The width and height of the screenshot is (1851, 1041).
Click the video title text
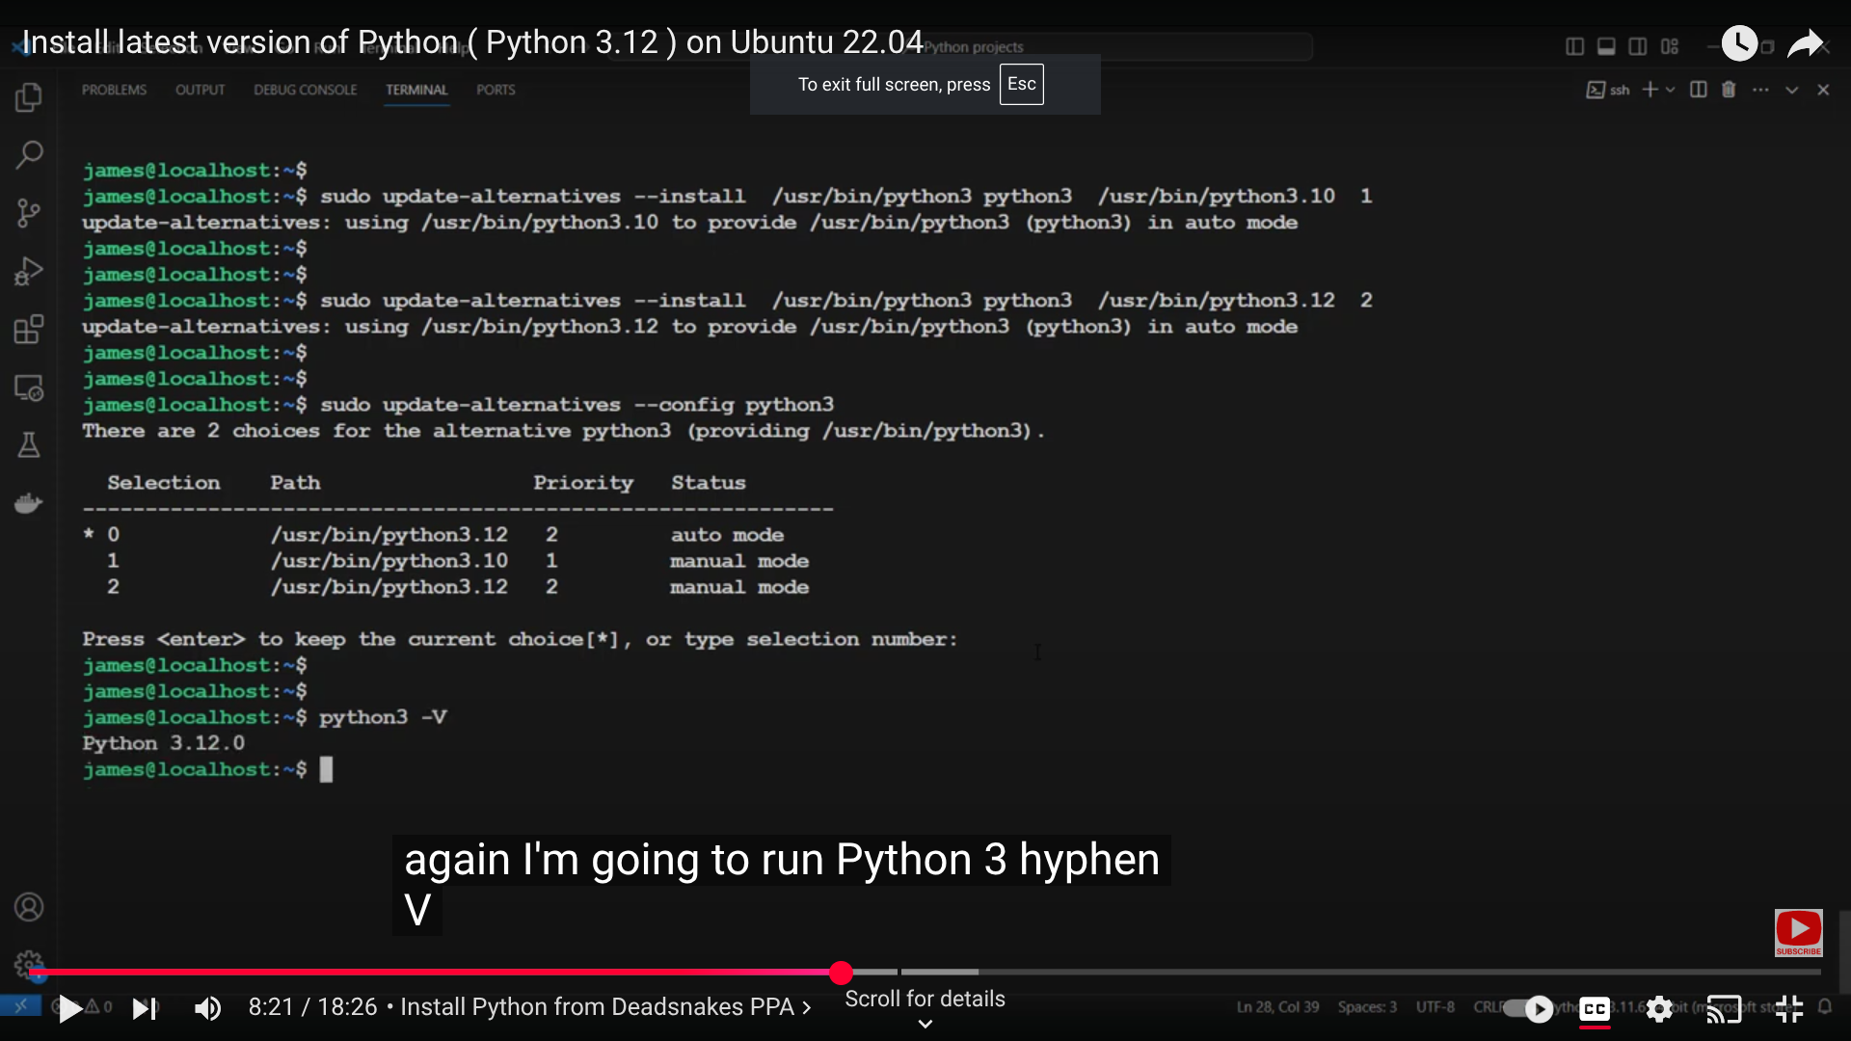click(x=472, y=42)
